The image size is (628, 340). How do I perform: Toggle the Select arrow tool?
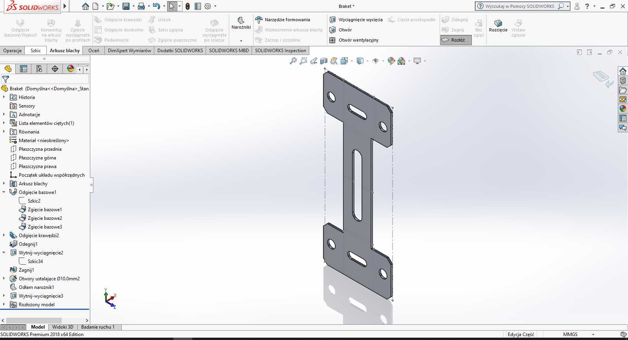[172, 6]
